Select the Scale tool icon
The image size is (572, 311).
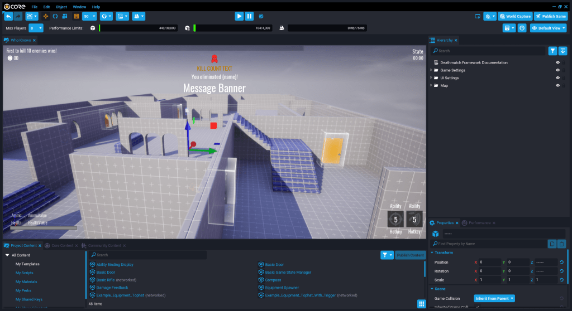point(64,16)
